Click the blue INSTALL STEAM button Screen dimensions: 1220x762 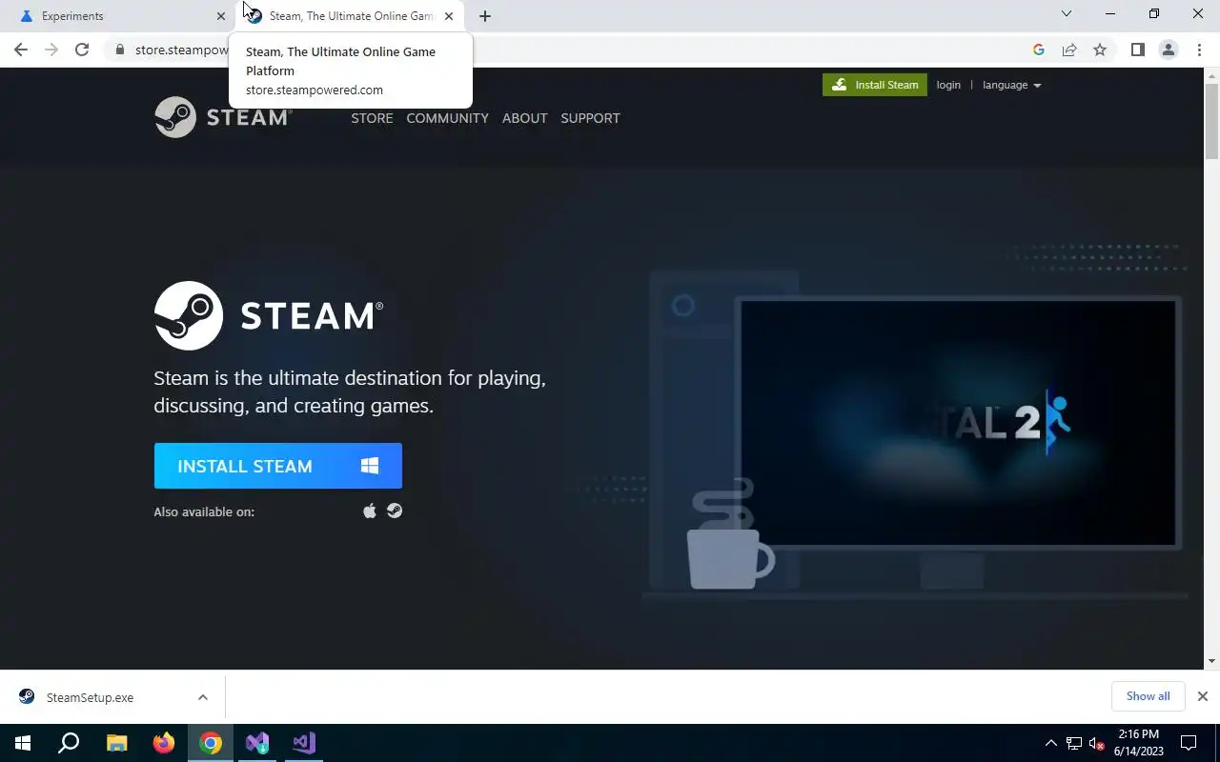(x=278, y=466)
